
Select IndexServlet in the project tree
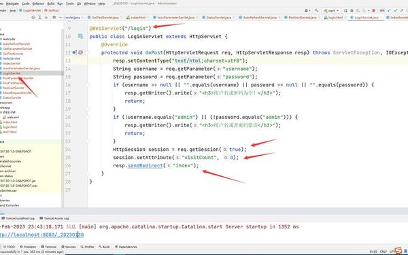[12, 63]
